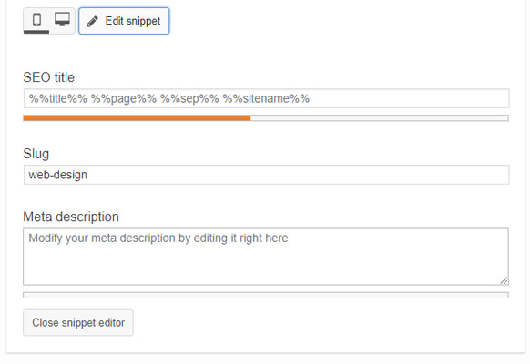Click the empty meta description length bar

tap(266, 295)
